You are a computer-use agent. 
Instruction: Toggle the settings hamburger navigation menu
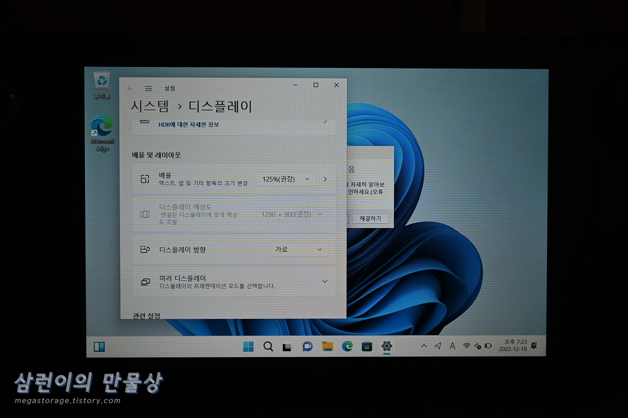pos(149,89)
